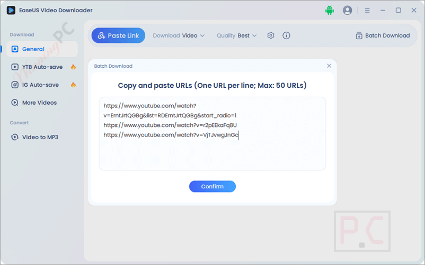Open IG Auto-save in the sidebar
Image resolution: width=425 pixels, height=265 pixels.
point(42,85)
